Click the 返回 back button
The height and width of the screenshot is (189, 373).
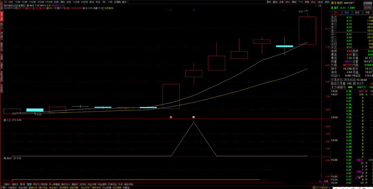pyautogui.click(x=327, y=2)
